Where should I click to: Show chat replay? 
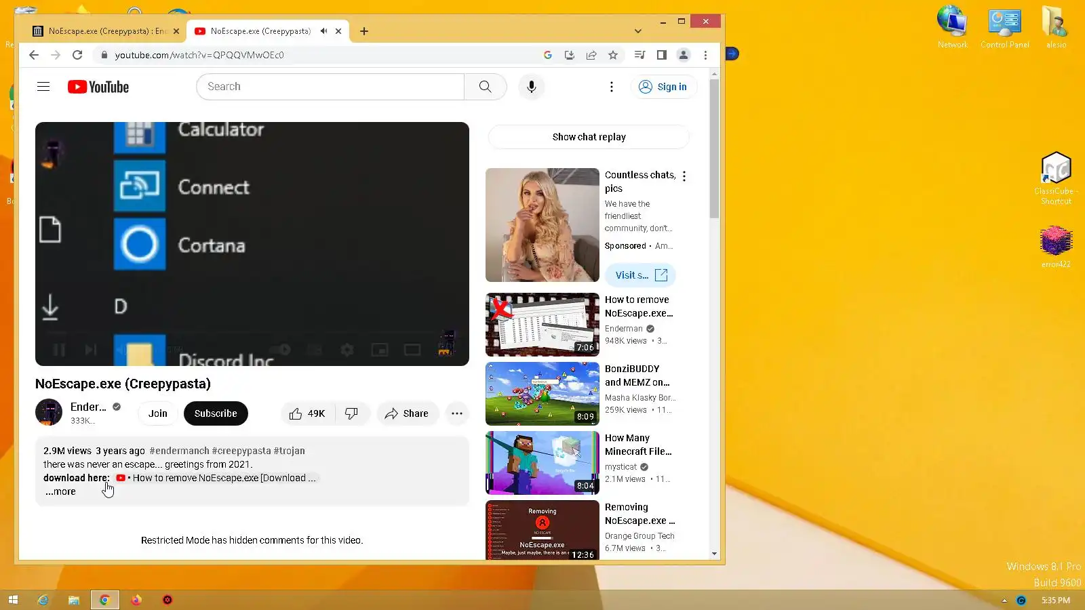pos(589,137)
